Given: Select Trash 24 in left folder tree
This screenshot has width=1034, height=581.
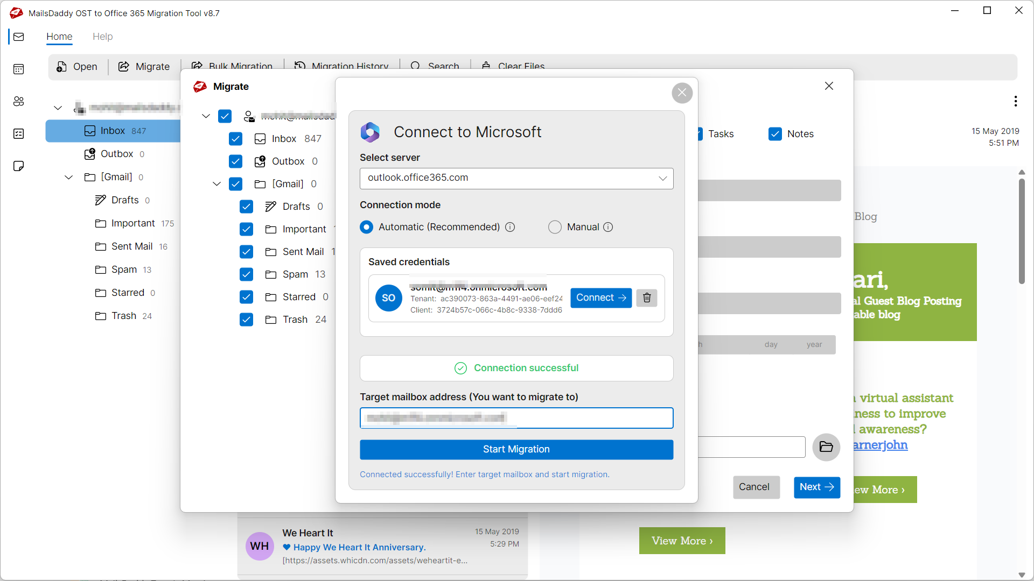Looking at the screenshot, I should [x=123, y=316].
